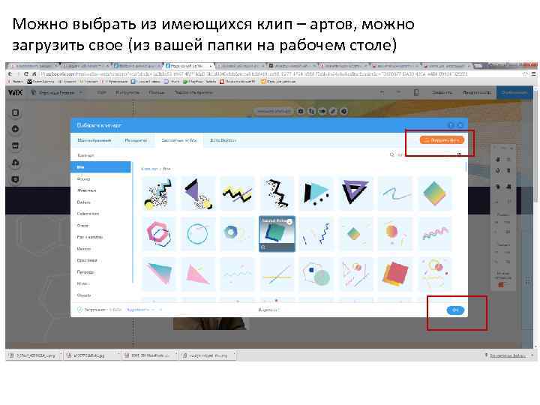540x405 pixels.
Task: Open the page selector dropdown in Wix top bar
Action: (57, 92)
